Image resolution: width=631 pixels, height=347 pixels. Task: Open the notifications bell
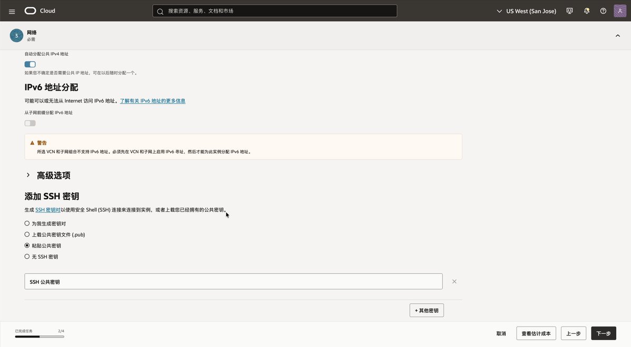587,11
